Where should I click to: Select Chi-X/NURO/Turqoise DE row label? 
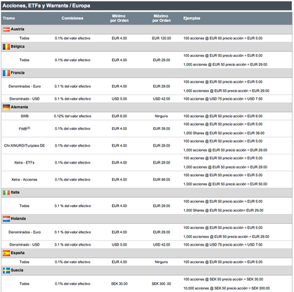coord(24,145)
